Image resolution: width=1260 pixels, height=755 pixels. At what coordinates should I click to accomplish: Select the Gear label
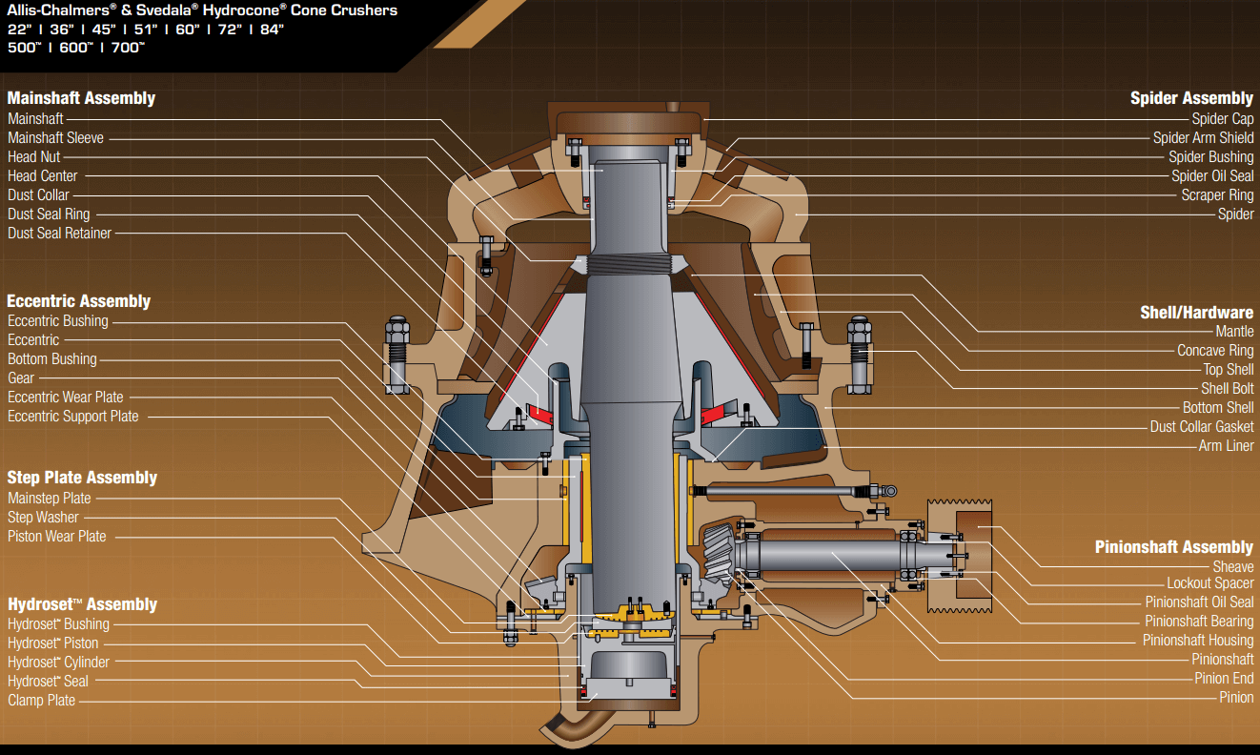point(21,378)
